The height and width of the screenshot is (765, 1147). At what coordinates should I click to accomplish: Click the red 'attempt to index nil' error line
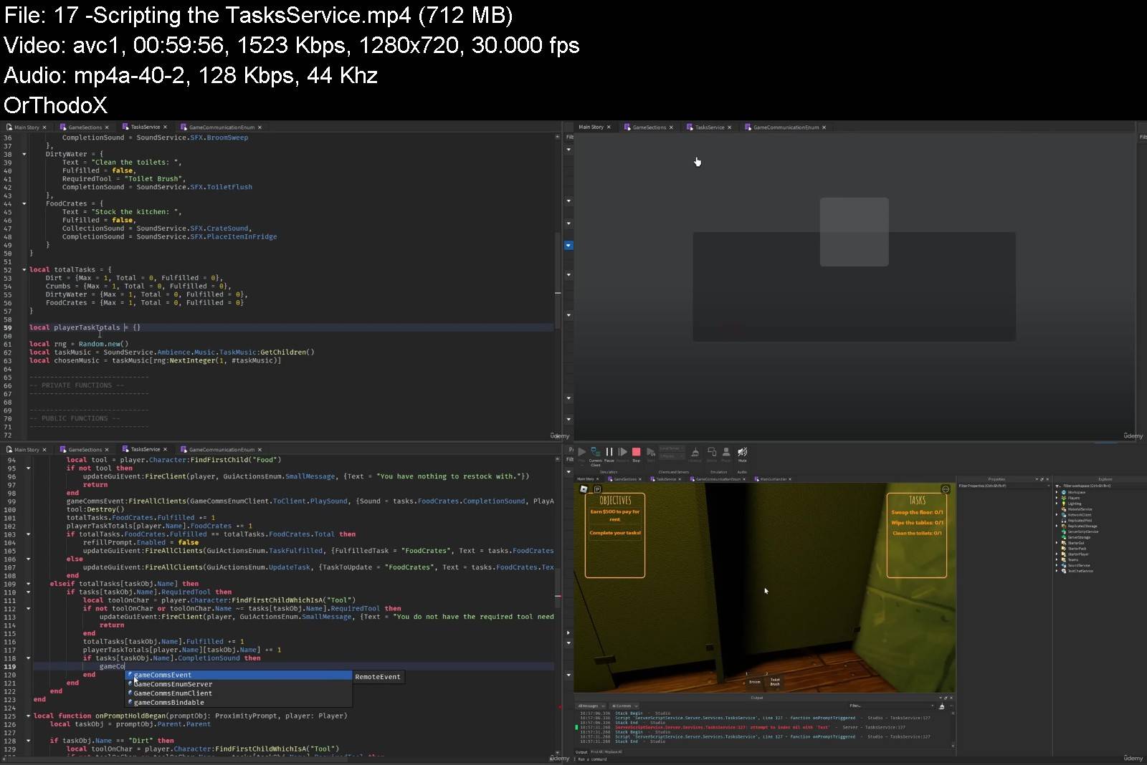pyautogui.click(x=760, y=727)
